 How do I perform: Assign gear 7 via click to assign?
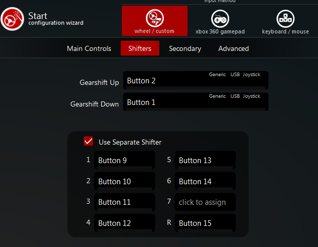click(205, 202)
